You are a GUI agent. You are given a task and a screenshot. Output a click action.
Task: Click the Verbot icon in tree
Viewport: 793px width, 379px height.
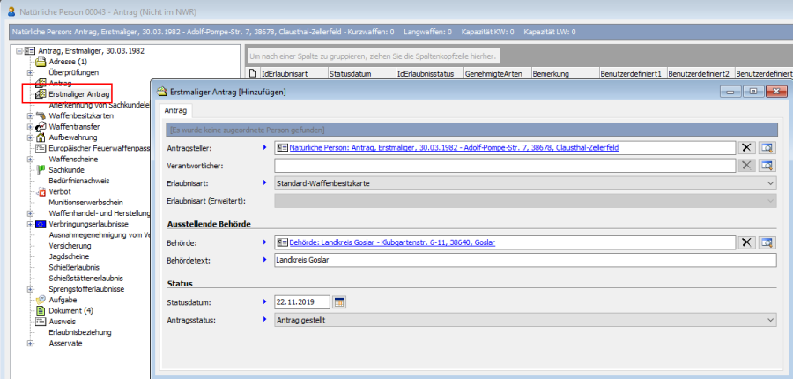pyautogui.click(x=41, y=191)
